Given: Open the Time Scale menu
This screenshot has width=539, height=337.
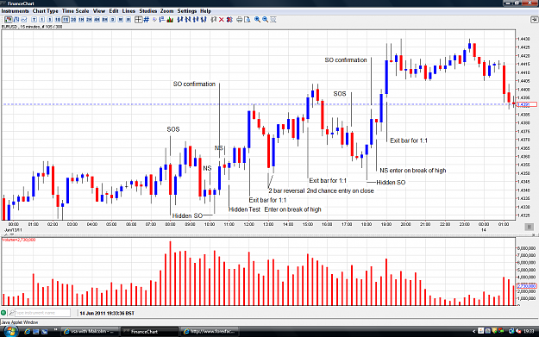Looking at the screenshot, I should point(75,11).
